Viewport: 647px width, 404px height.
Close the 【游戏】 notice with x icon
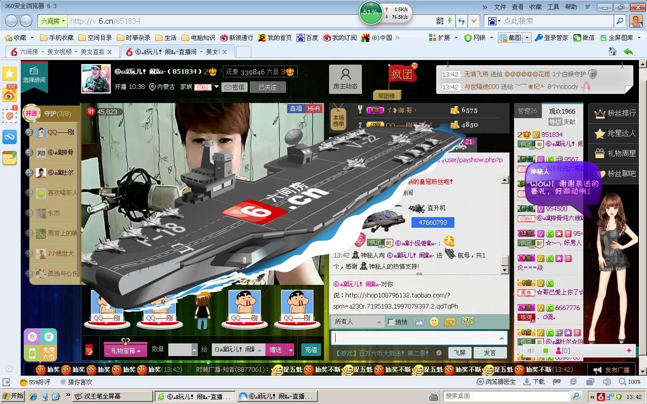(x=439, y=352)
